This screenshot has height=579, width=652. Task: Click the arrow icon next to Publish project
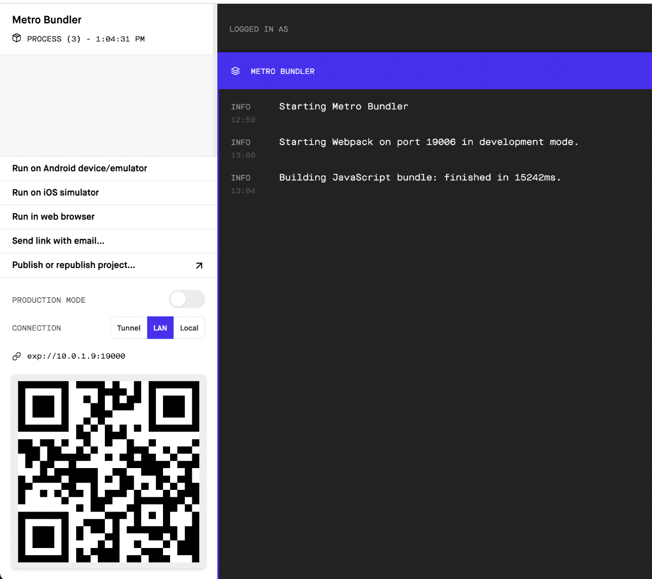pyautogui.click(x=199, y=265)
